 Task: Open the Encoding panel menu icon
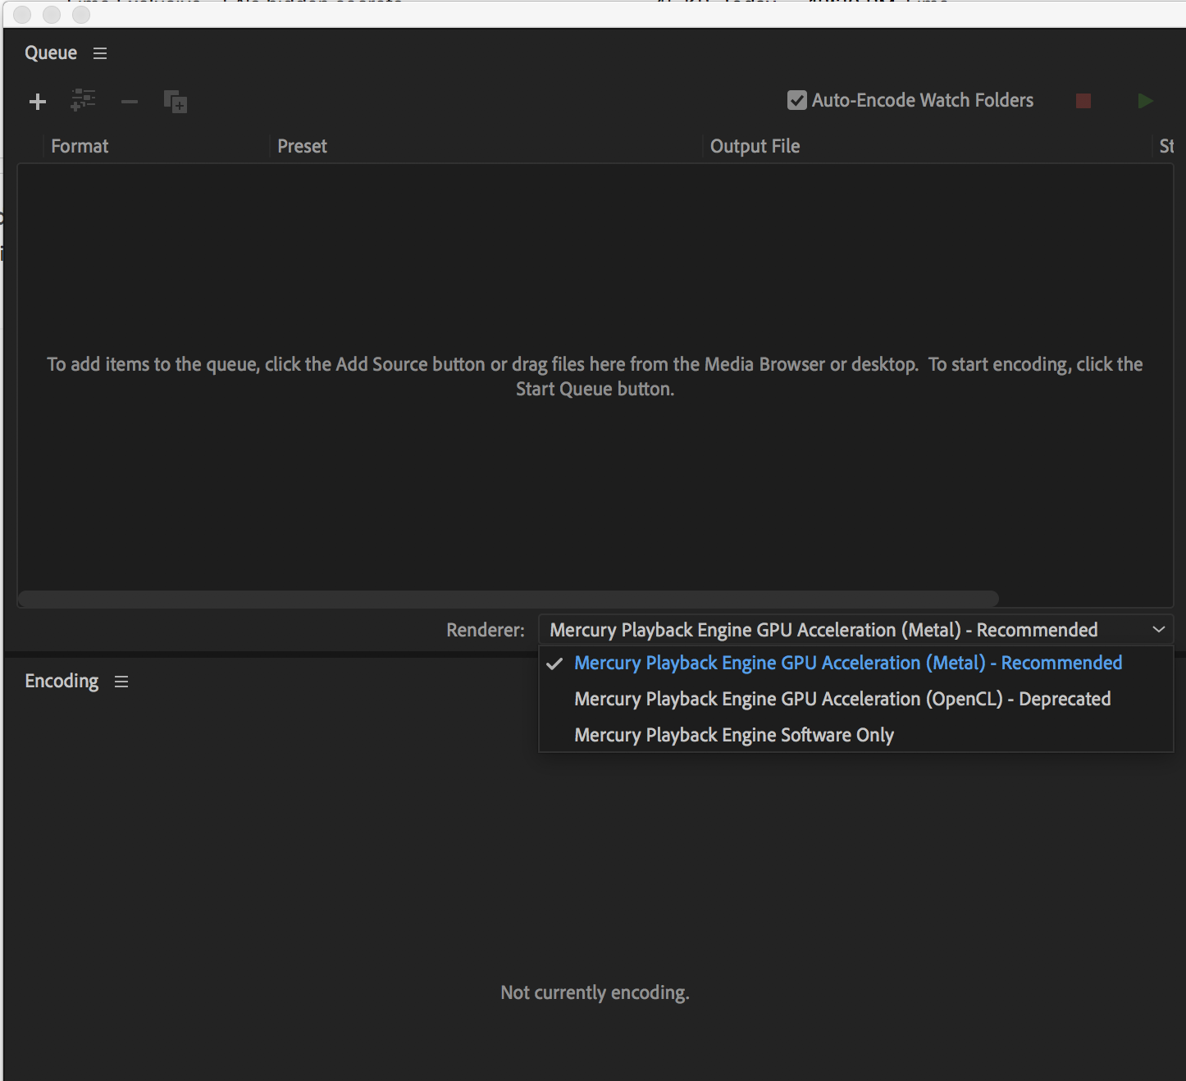(x=121, y=682)
